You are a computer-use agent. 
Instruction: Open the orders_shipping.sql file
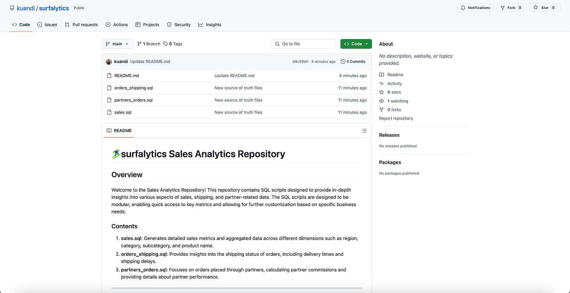(x=133, y=88)
